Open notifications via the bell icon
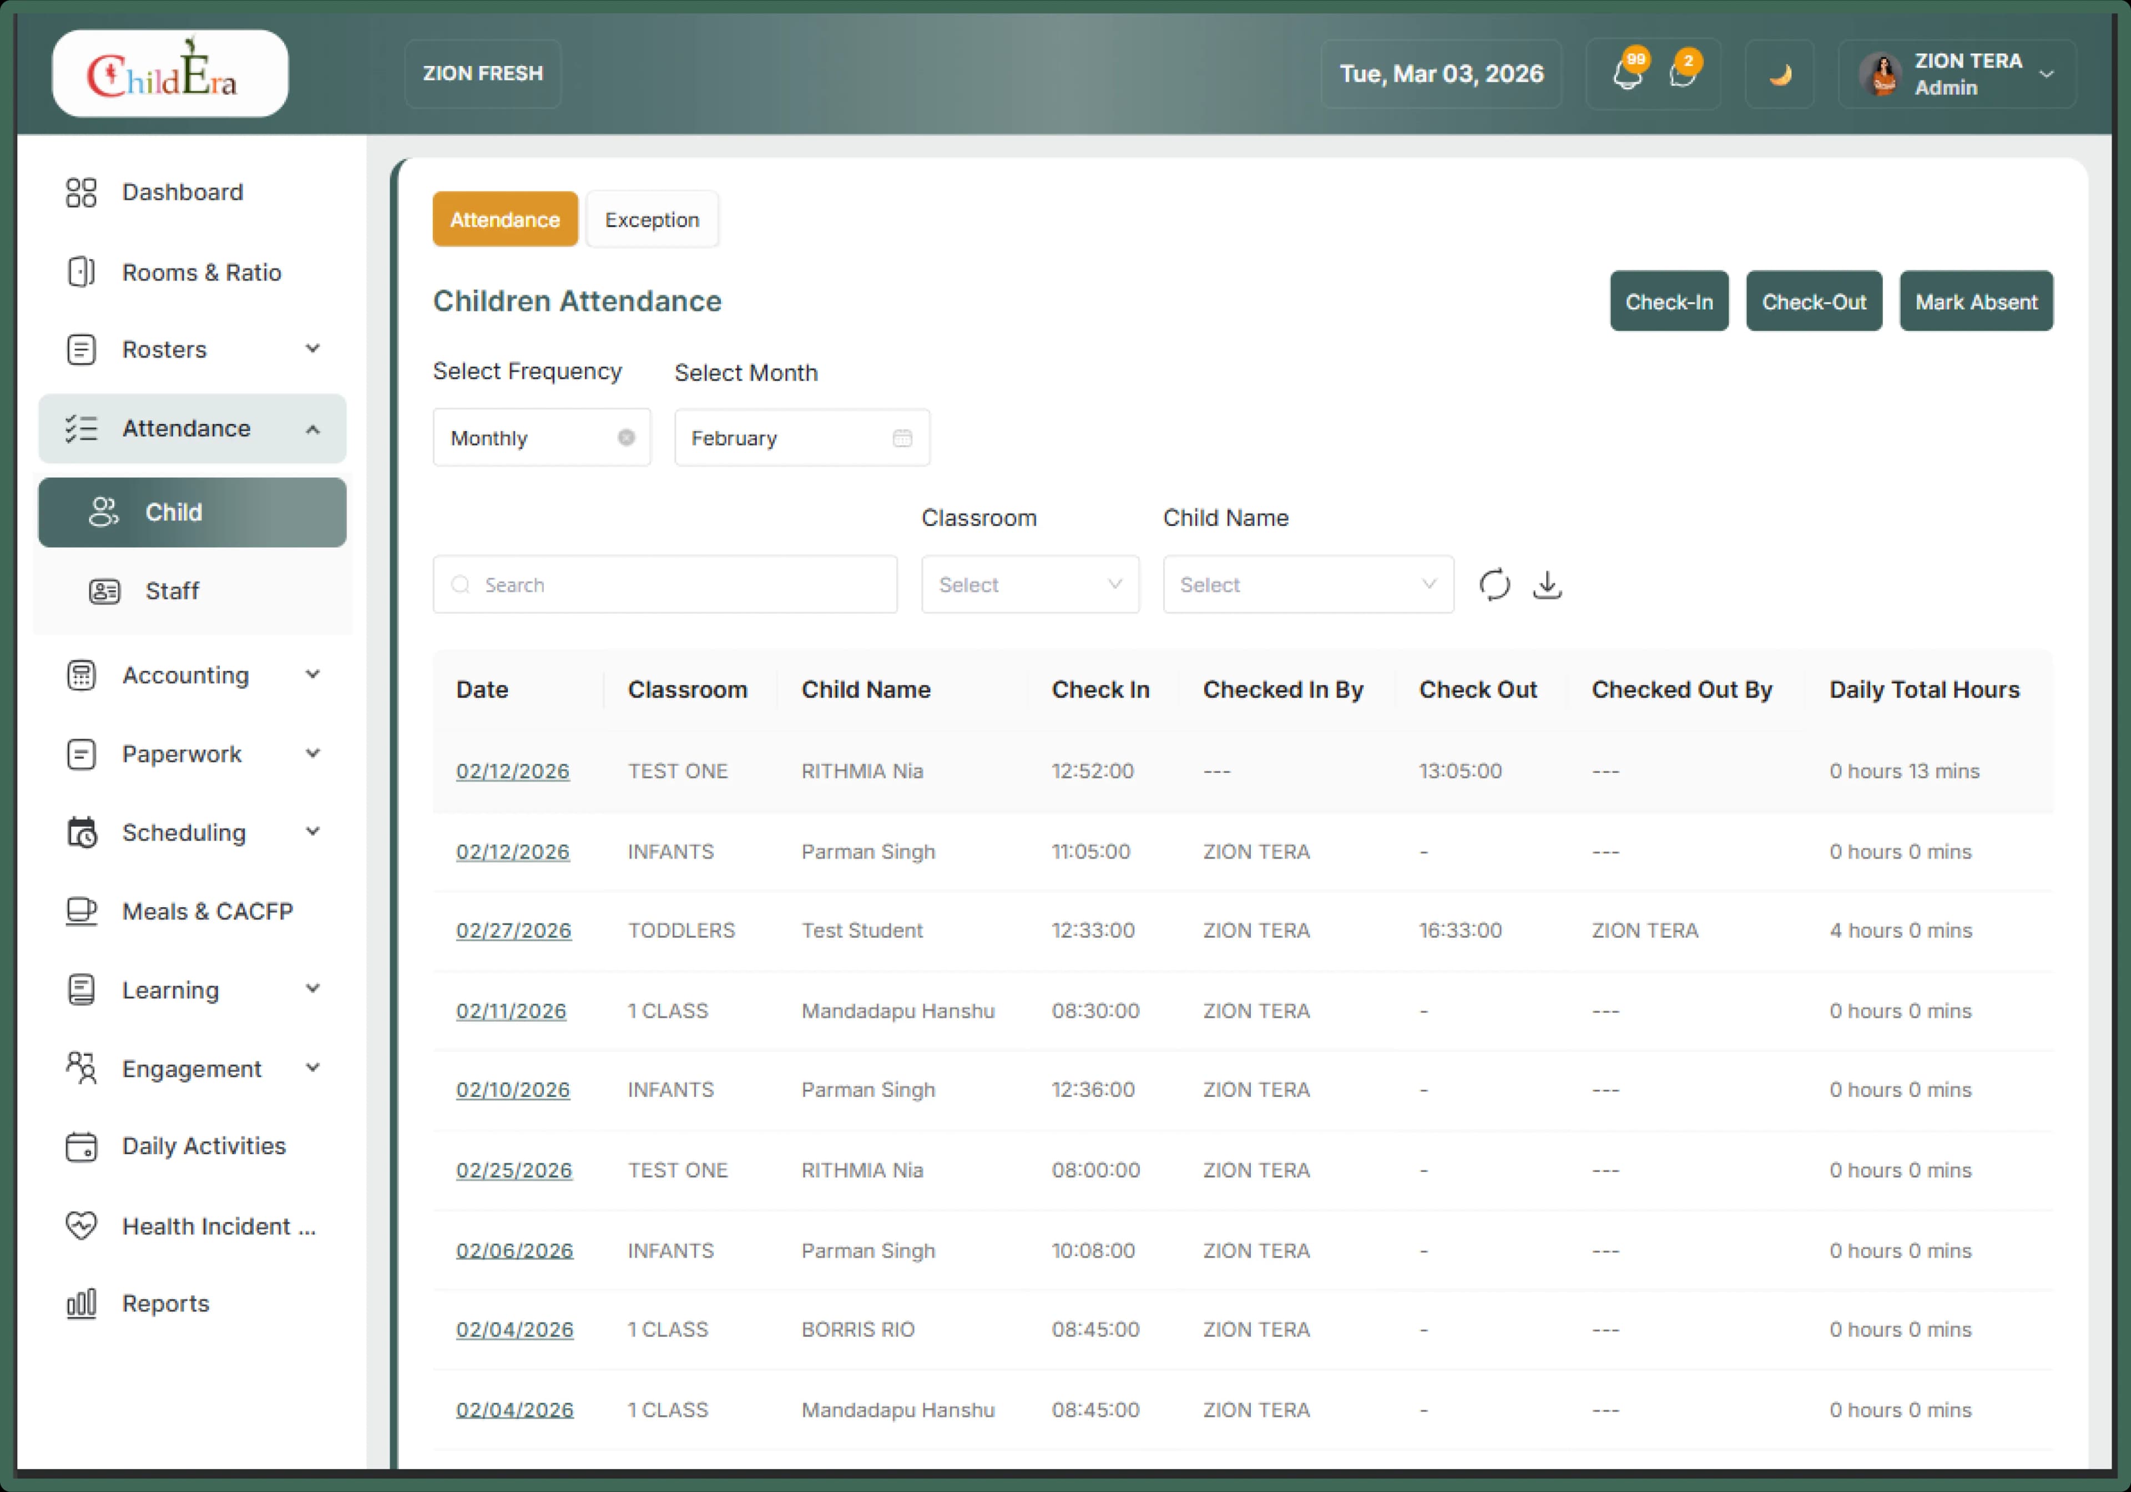The height and width of the screenshot is (1492, 2131). 1626,76
